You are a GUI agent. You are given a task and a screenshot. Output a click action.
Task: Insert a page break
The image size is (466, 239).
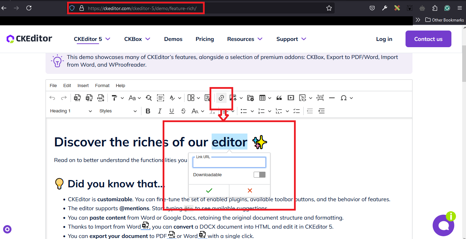[x=320, y=98]
